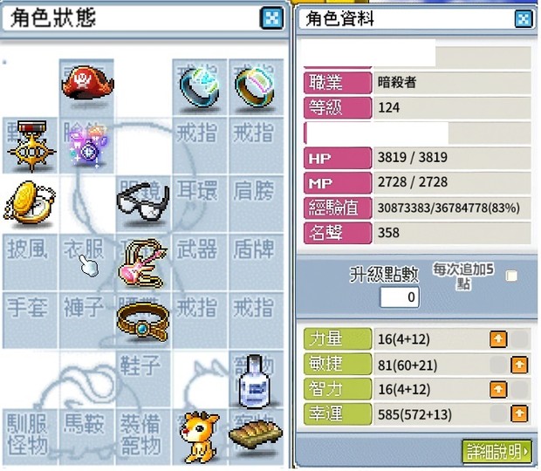Click the pink guitar pendant item
The width and height of the screenshot is (541, 471).
click(x=143, y=263)
